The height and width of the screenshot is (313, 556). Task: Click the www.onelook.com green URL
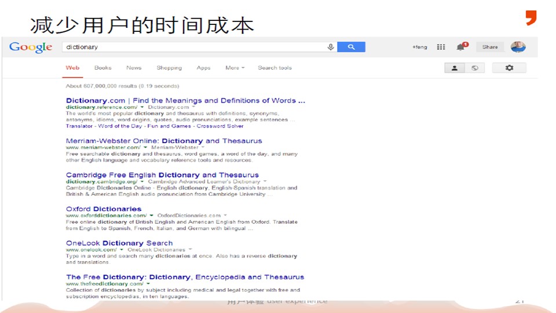(92, 249)
